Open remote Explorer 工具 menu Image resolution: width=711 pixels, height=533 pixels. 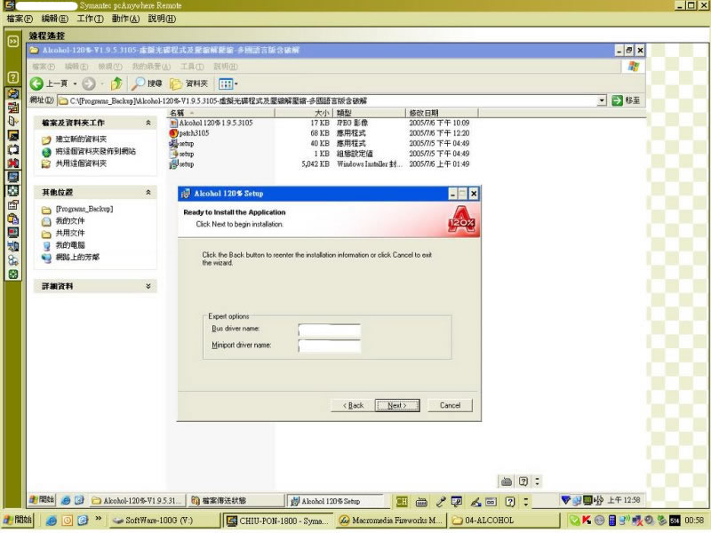coord(192,67)
